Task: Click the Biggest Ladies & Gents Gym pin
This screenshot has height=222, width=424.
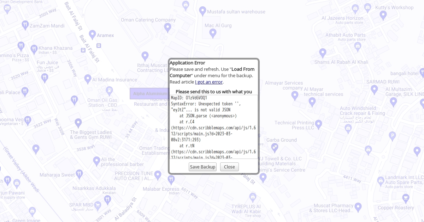Action: 79,123
